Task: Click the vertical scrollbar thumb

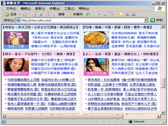Action: tap(163, 83)
